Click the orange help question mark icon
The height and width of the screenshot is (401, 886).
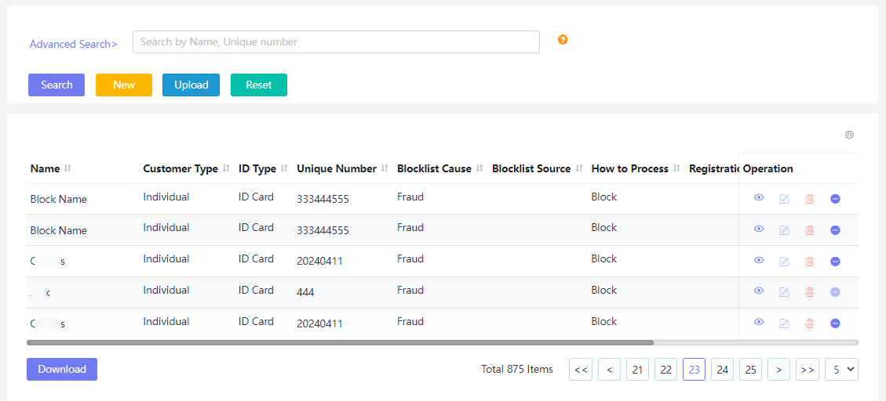(x=562, y=39)
